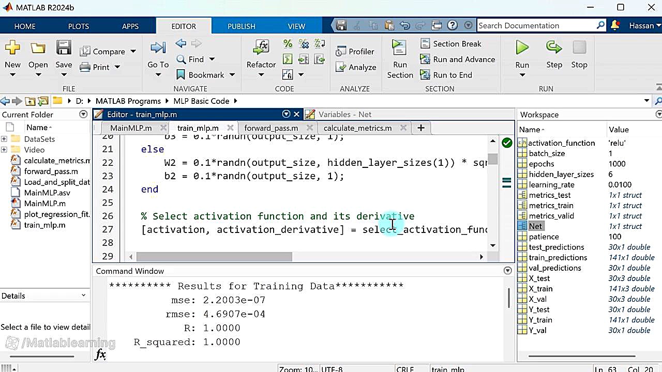Open the Current Folder panel actions menu

click(x=83, y=115)
